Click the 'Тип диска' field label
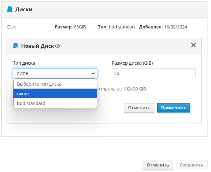211x172 pixels. [24, 63]
